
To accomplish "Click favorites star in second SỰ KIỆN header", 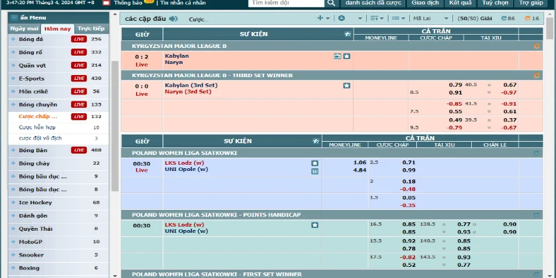I will point(316,141).
